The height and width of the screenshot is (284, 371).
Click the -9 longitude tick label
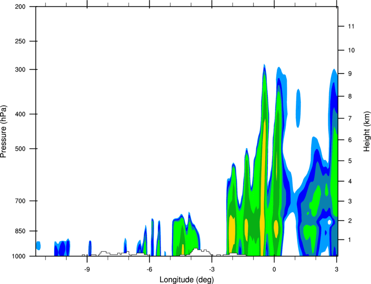coord(87,270)
